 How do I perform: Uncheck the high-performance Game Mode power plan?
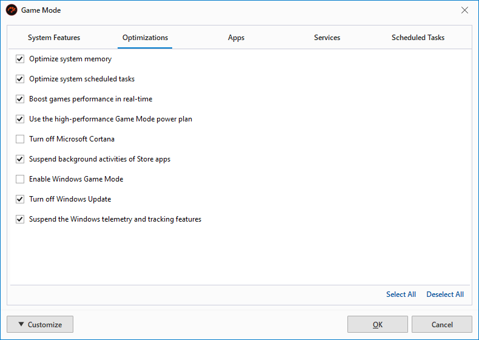pyautogui.click(x=20, y=119)
